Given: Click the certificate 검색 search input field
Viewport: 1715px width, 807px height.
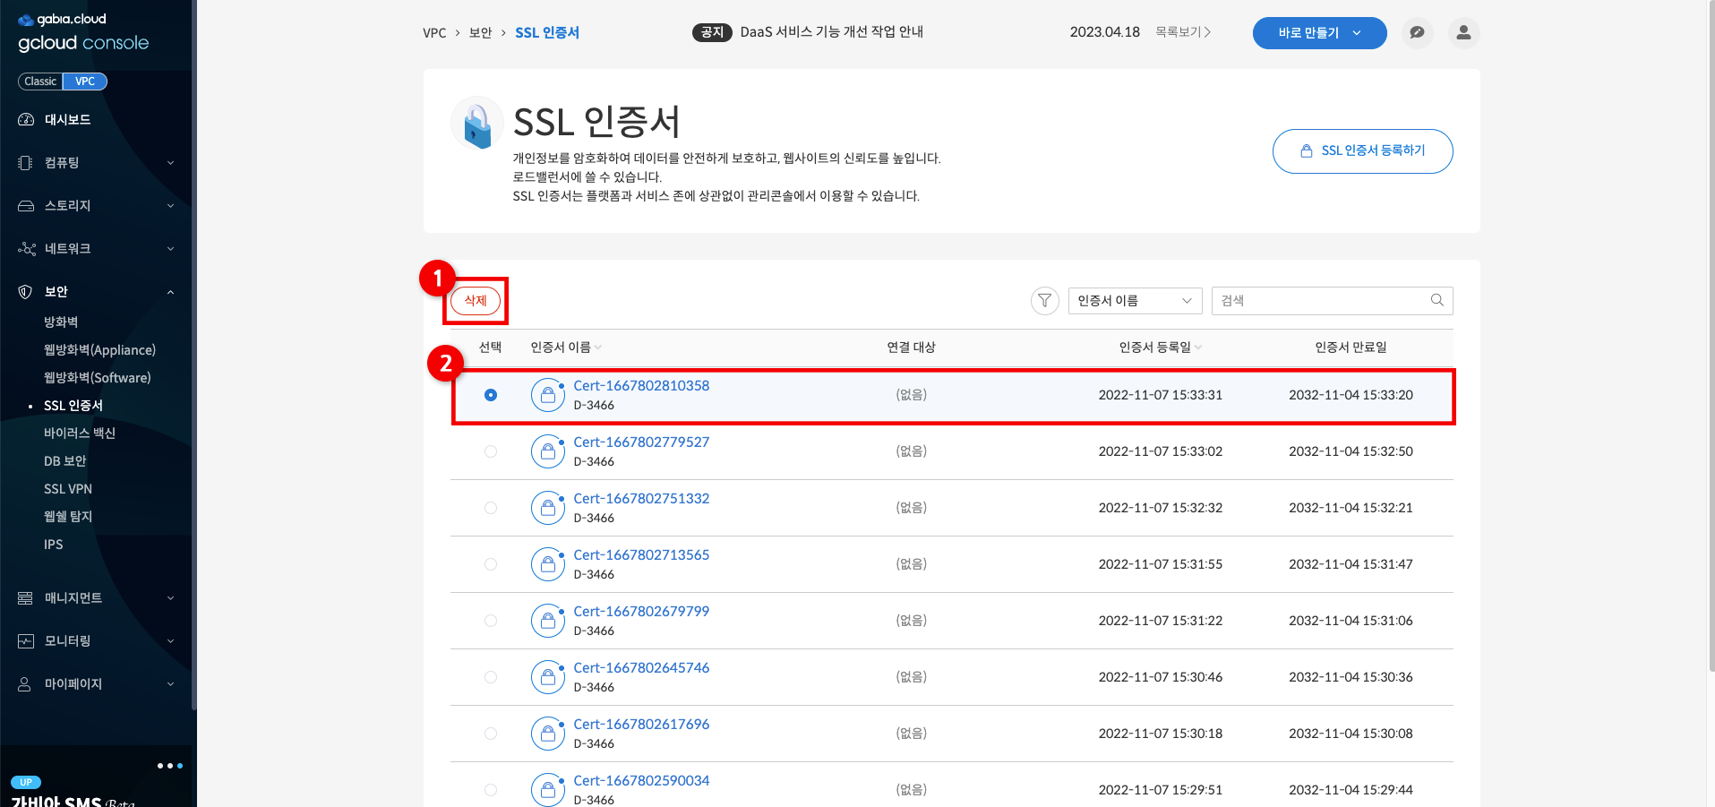Looking at the screenshot, I should tap(1332, 301).
